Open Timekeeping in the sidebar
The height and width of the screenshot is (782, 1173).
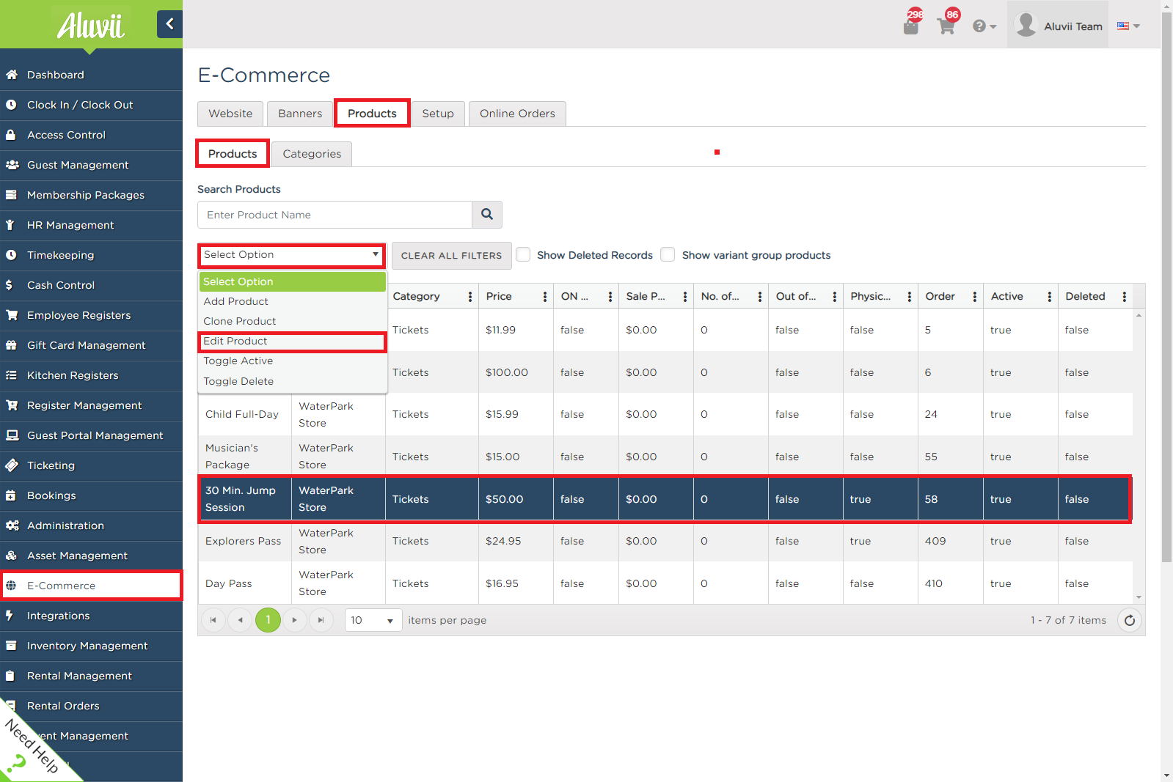point(92,255)
